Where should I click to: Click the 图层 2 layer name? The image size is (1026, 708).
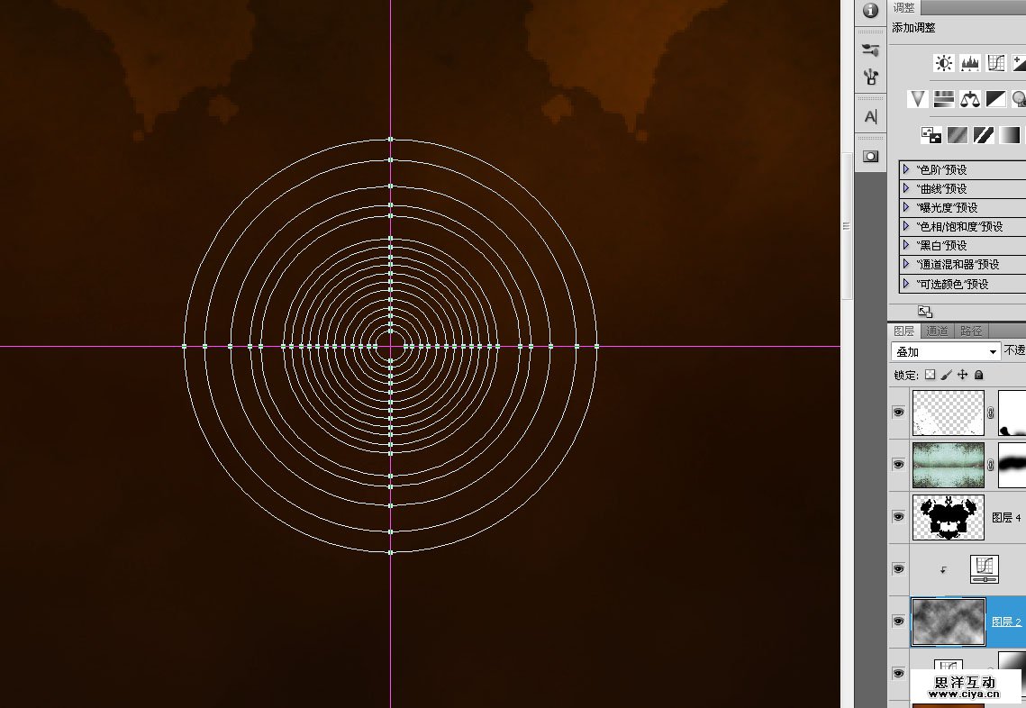(1006, 622)
